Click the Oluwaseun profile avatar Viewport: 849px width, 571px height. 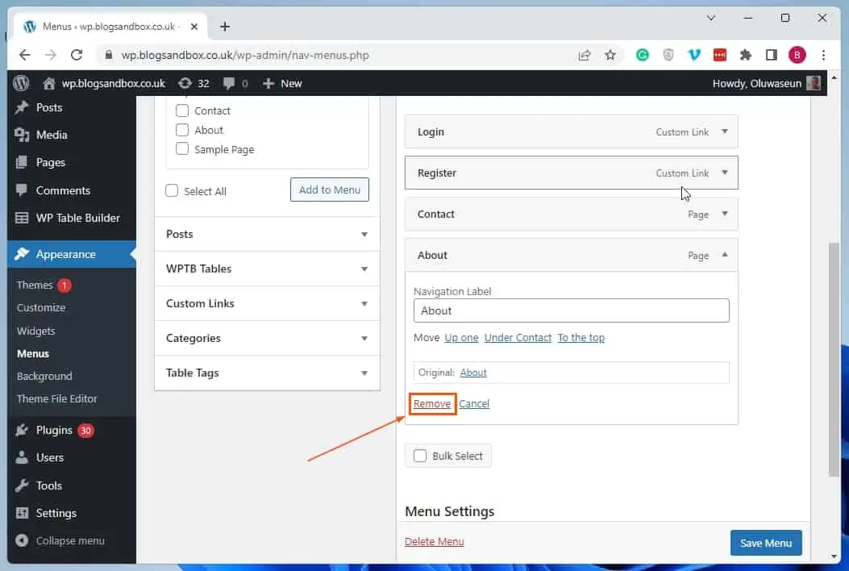(813, 83)
